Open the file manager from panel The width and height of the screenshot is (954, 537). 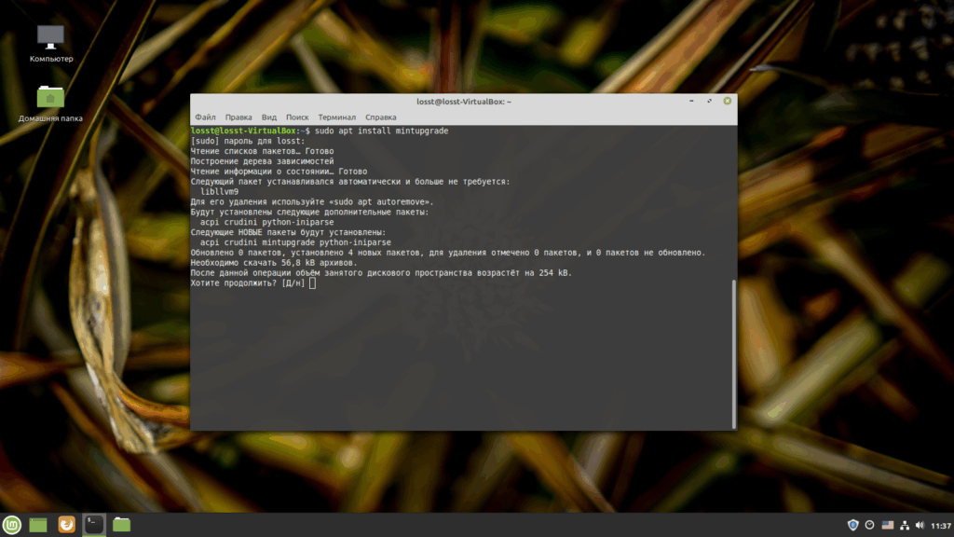pos(122,524)
